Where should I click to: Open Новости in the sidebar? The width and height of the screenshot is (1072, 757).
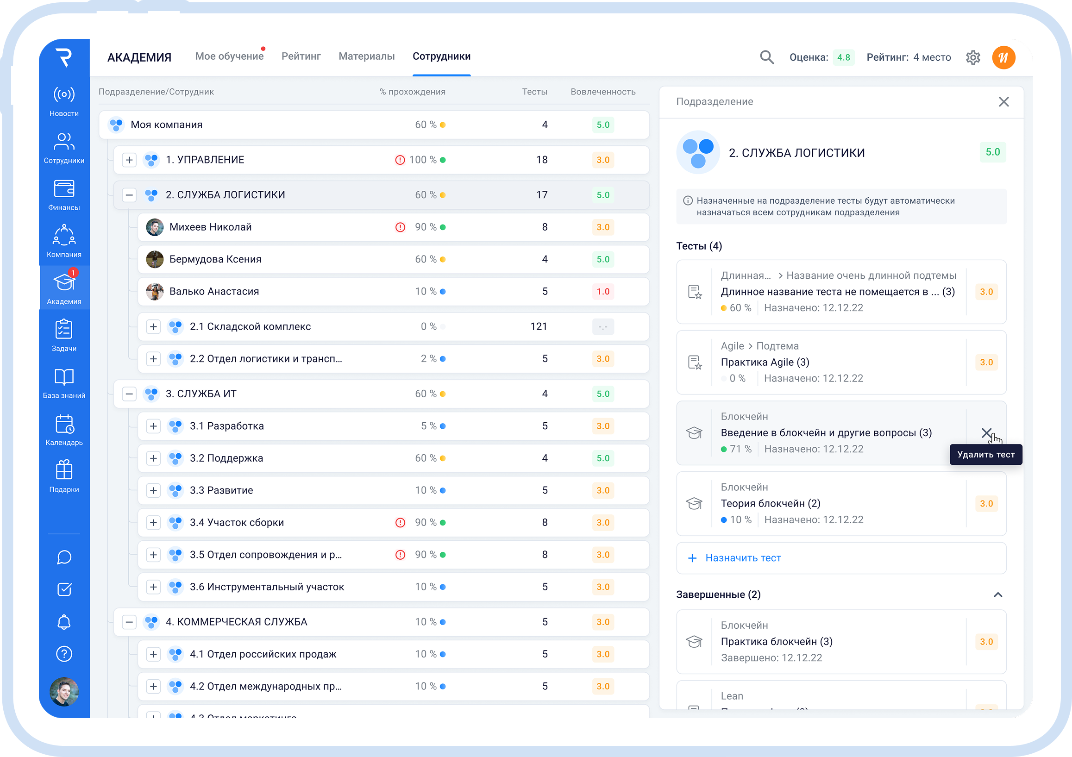click(x=64, y=102)
